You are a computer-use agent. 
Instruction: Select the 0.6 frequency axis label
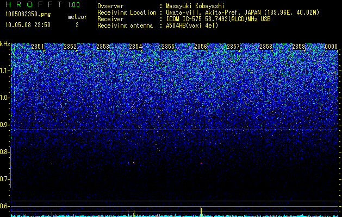pyautogui.click(x=5, y=206)
